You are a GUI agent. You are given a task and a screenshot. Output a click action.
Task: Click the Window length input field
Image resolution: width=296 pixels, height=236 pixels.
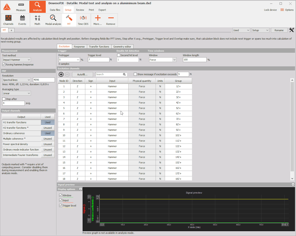click(195, 60)
